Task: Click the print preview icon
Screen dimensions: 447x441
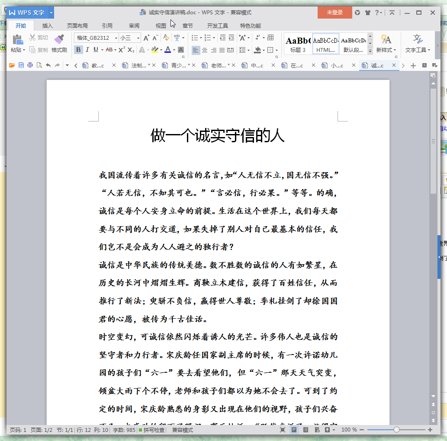Action: (x=39, y=66)
